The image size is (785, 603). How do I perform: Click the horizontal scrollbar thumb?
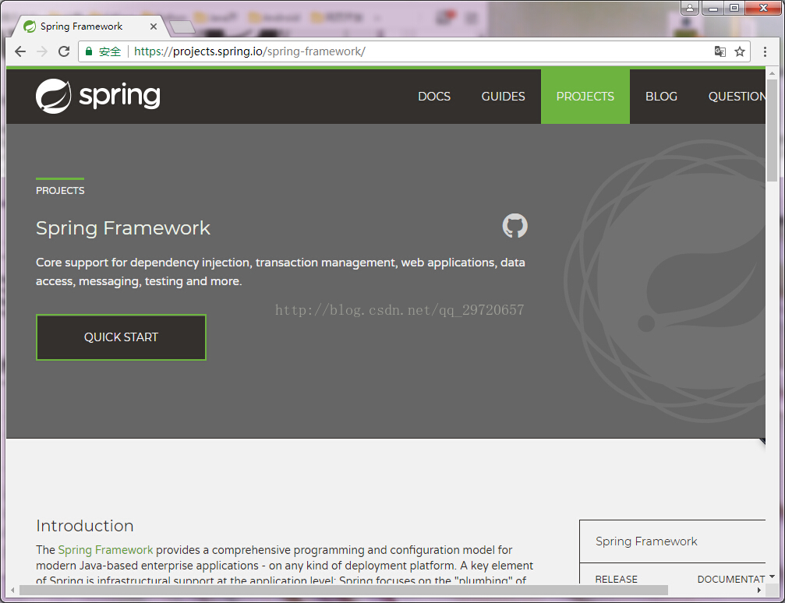(344, 590)
